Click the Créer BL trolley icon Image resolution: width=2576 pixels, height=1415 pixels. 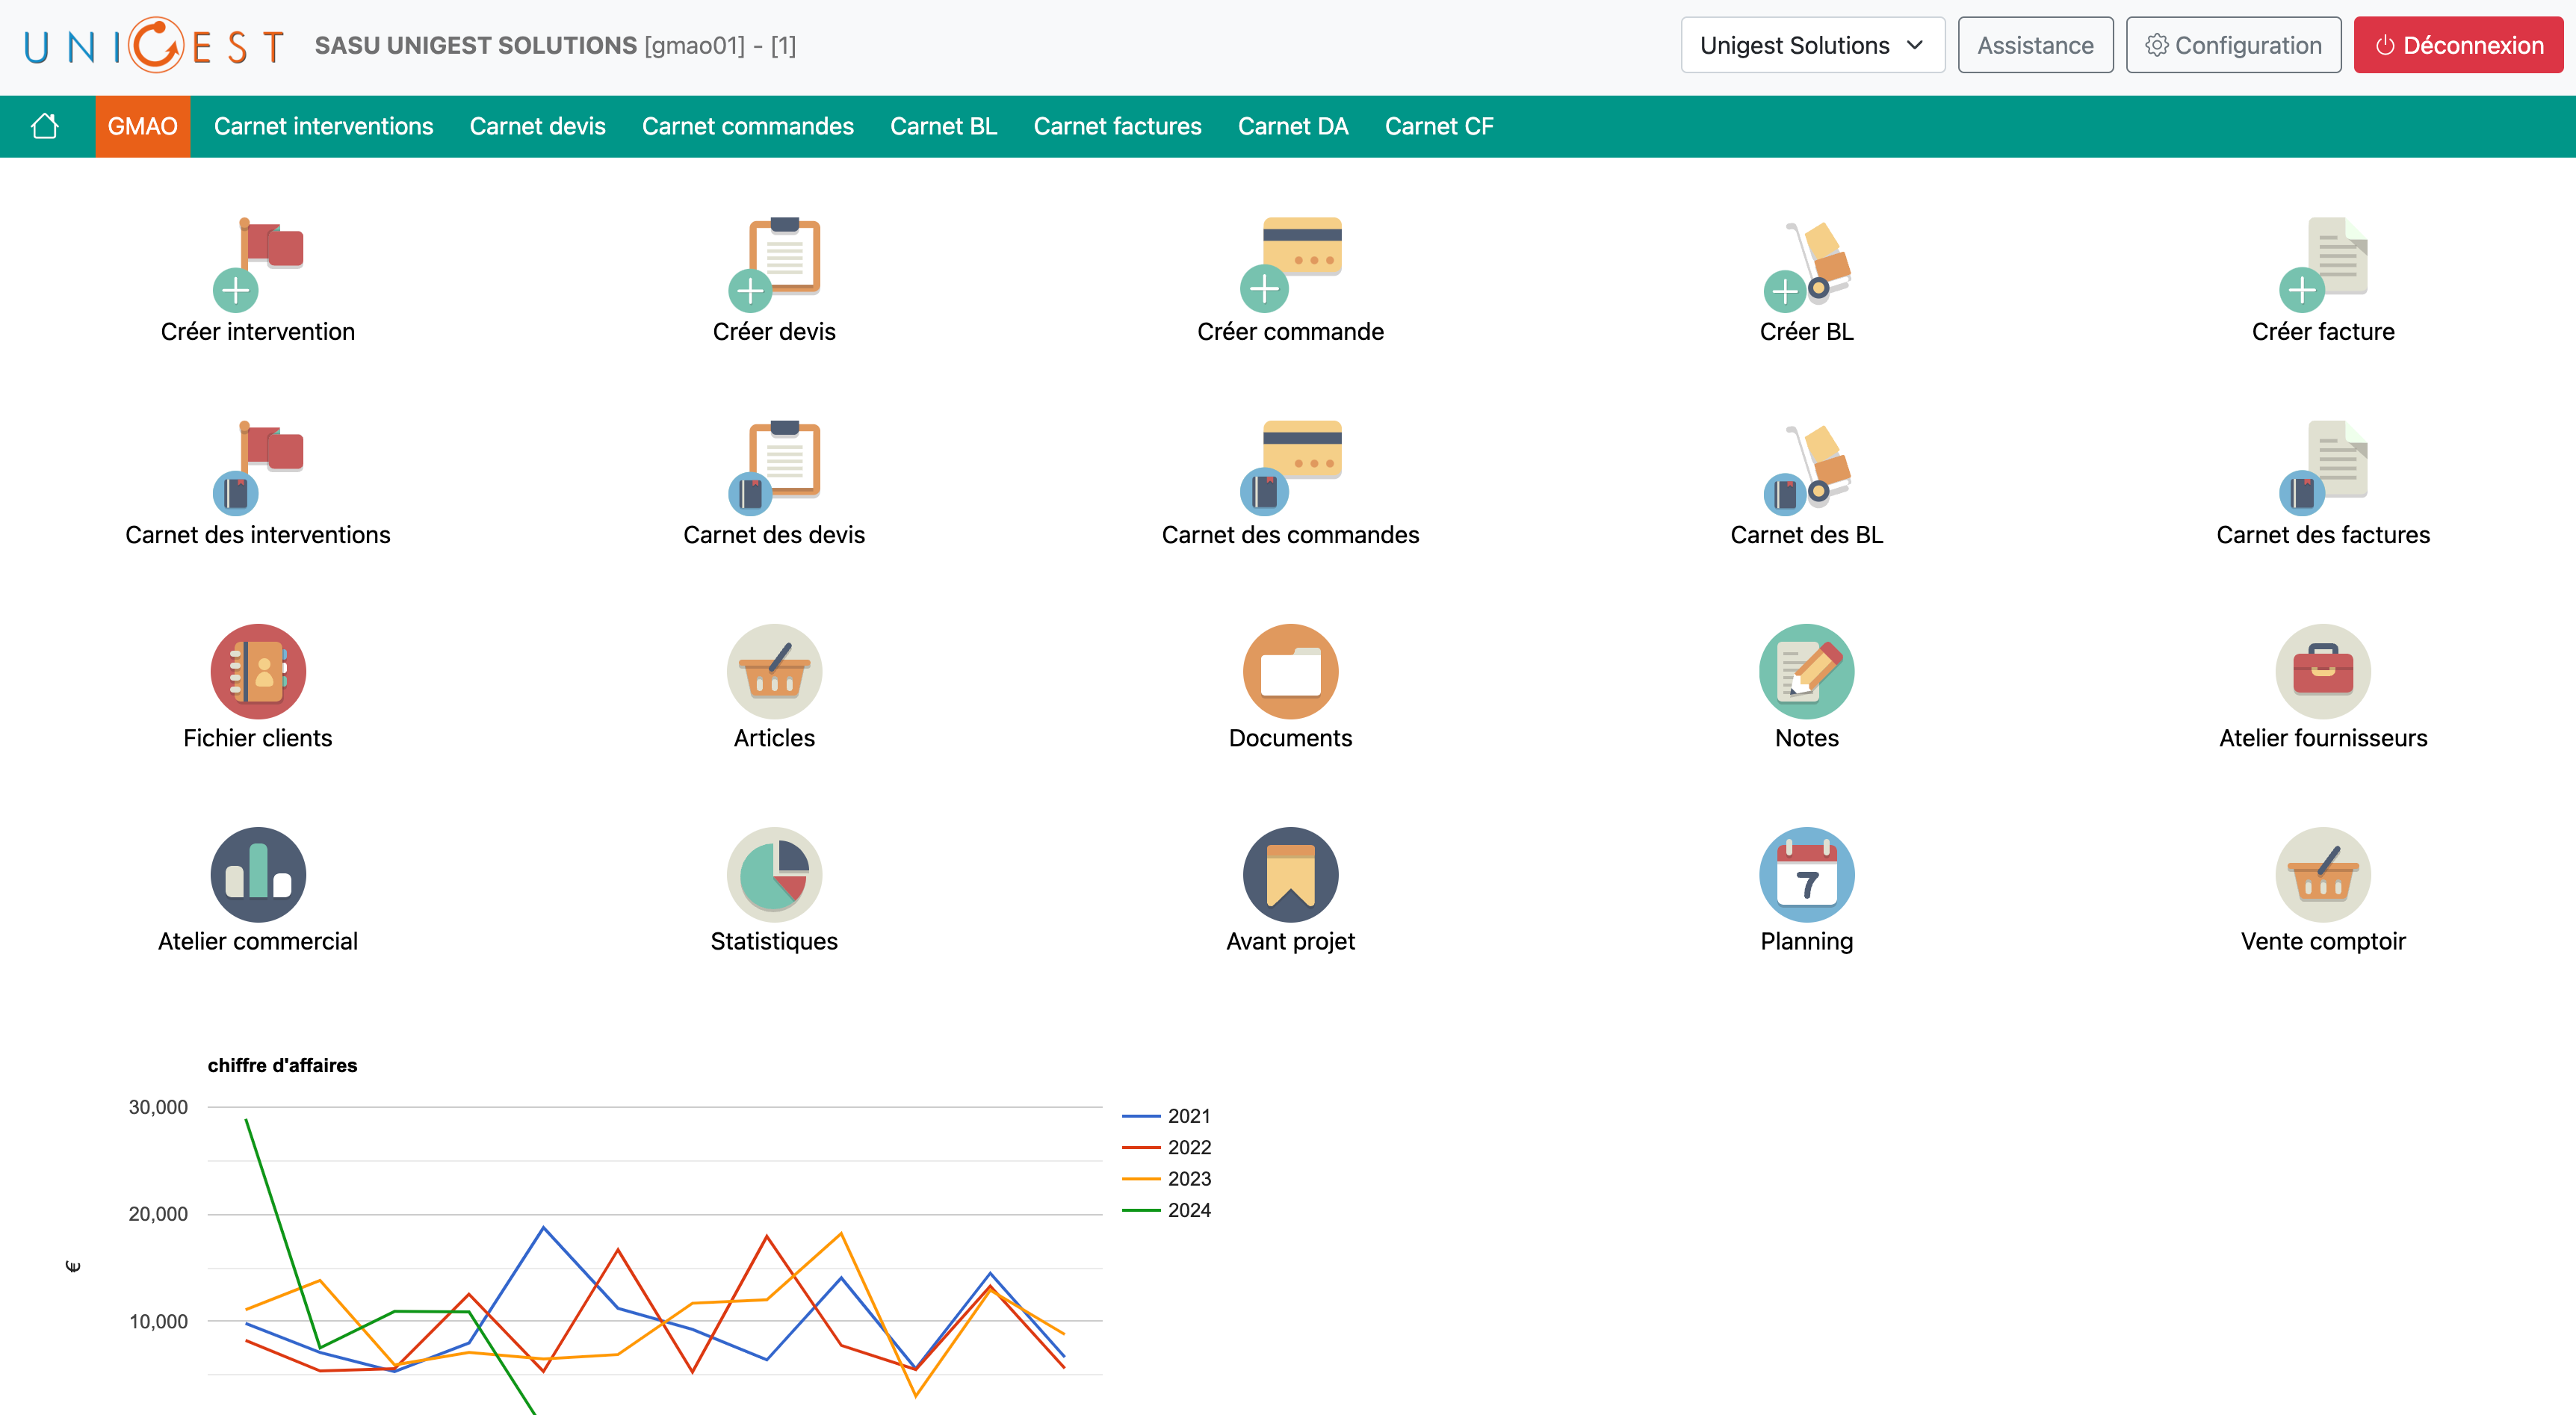click(1807, 264)
